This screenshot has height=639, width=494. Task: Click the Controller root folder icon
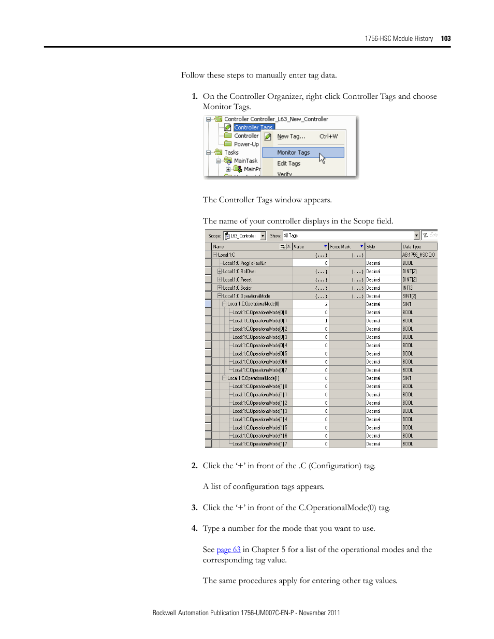[x=218, y=119]
